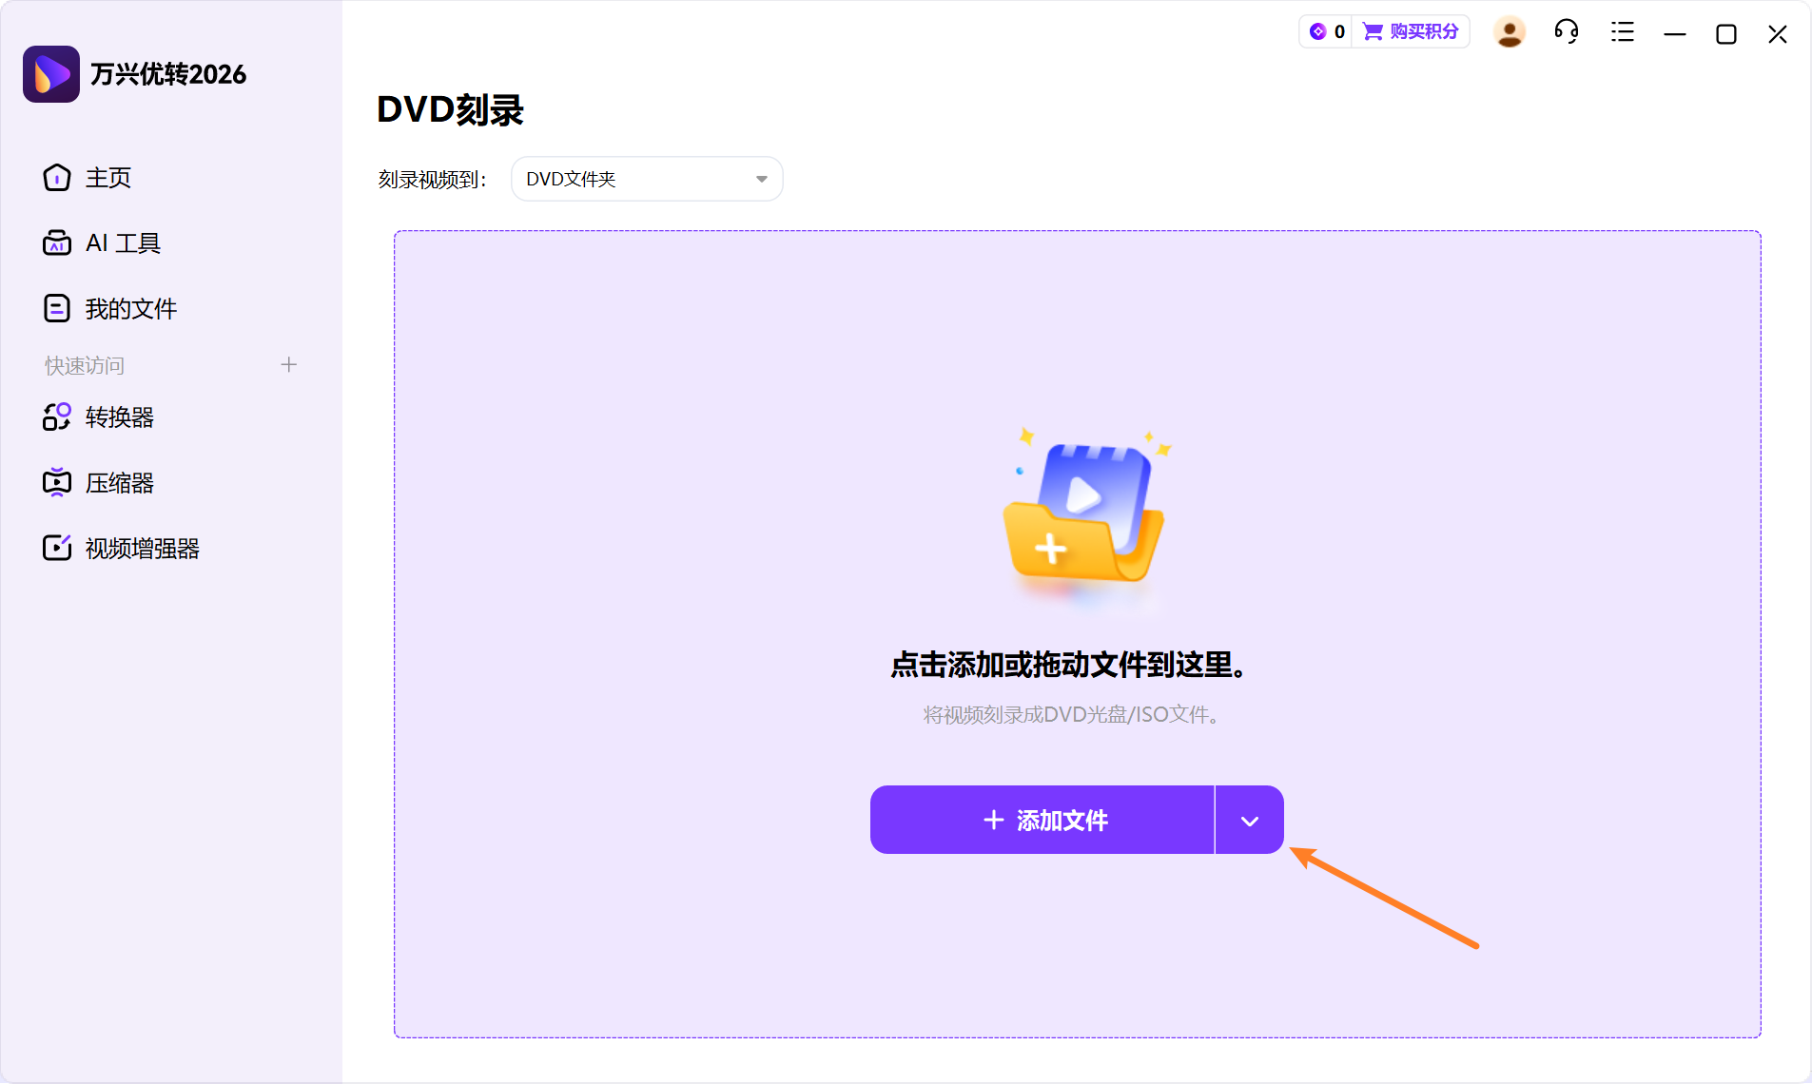Click the 万兴优转2026 app logo
Viewport: 1812px width, 1084px height.
50,73
